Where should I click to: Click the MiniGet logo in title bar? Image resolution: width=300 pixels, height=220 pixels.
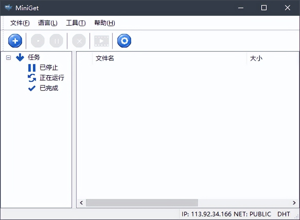[x=8, y=7]
